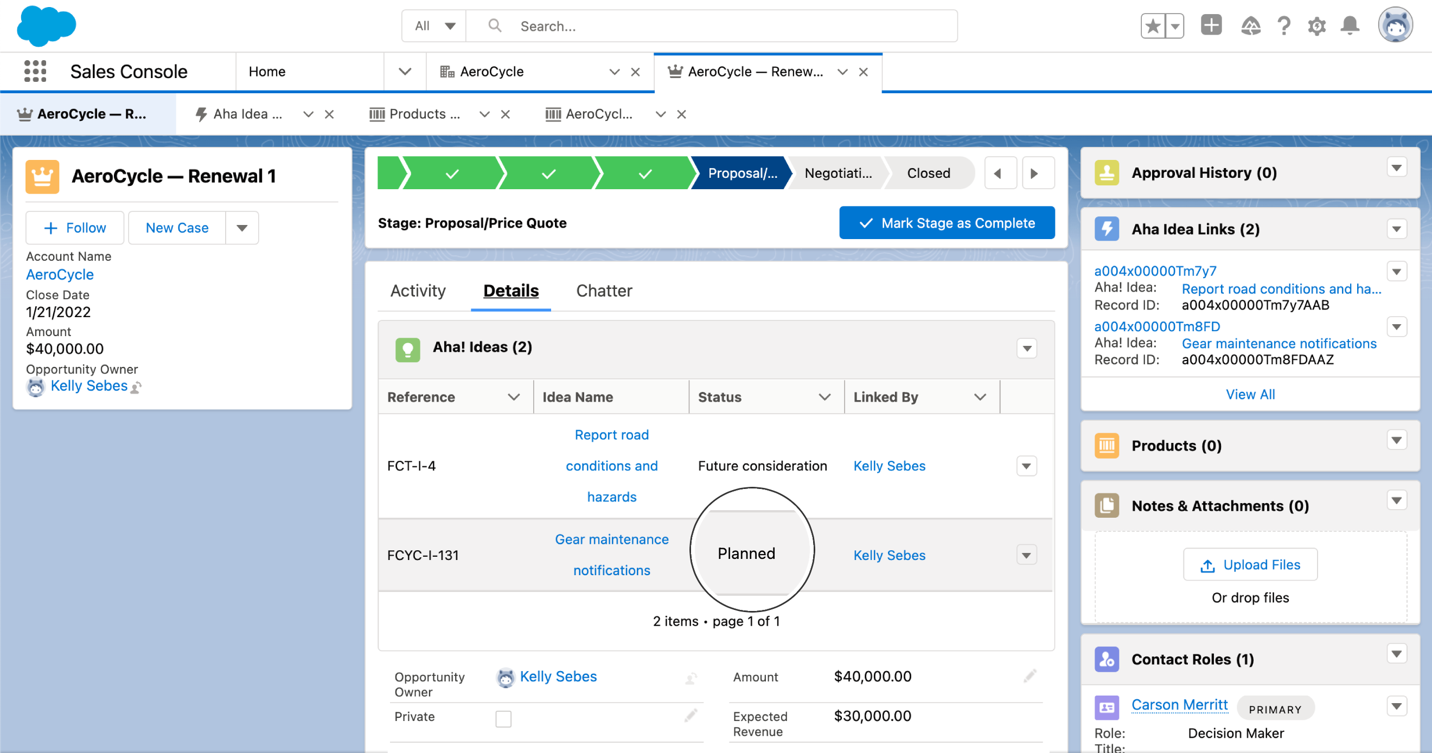Collapse the Aha Idea Links section
This screenshot has height=753, width=1432.
point(1397,228)
